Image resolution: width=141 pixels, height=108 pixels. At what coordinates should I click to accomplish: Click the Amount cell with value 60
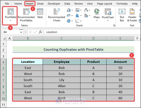click(120, 98)
